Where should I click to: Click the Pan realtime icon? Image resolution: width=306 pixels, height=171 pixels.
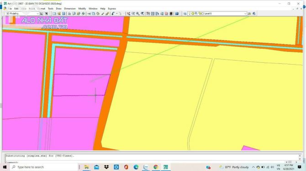[128, 14]
